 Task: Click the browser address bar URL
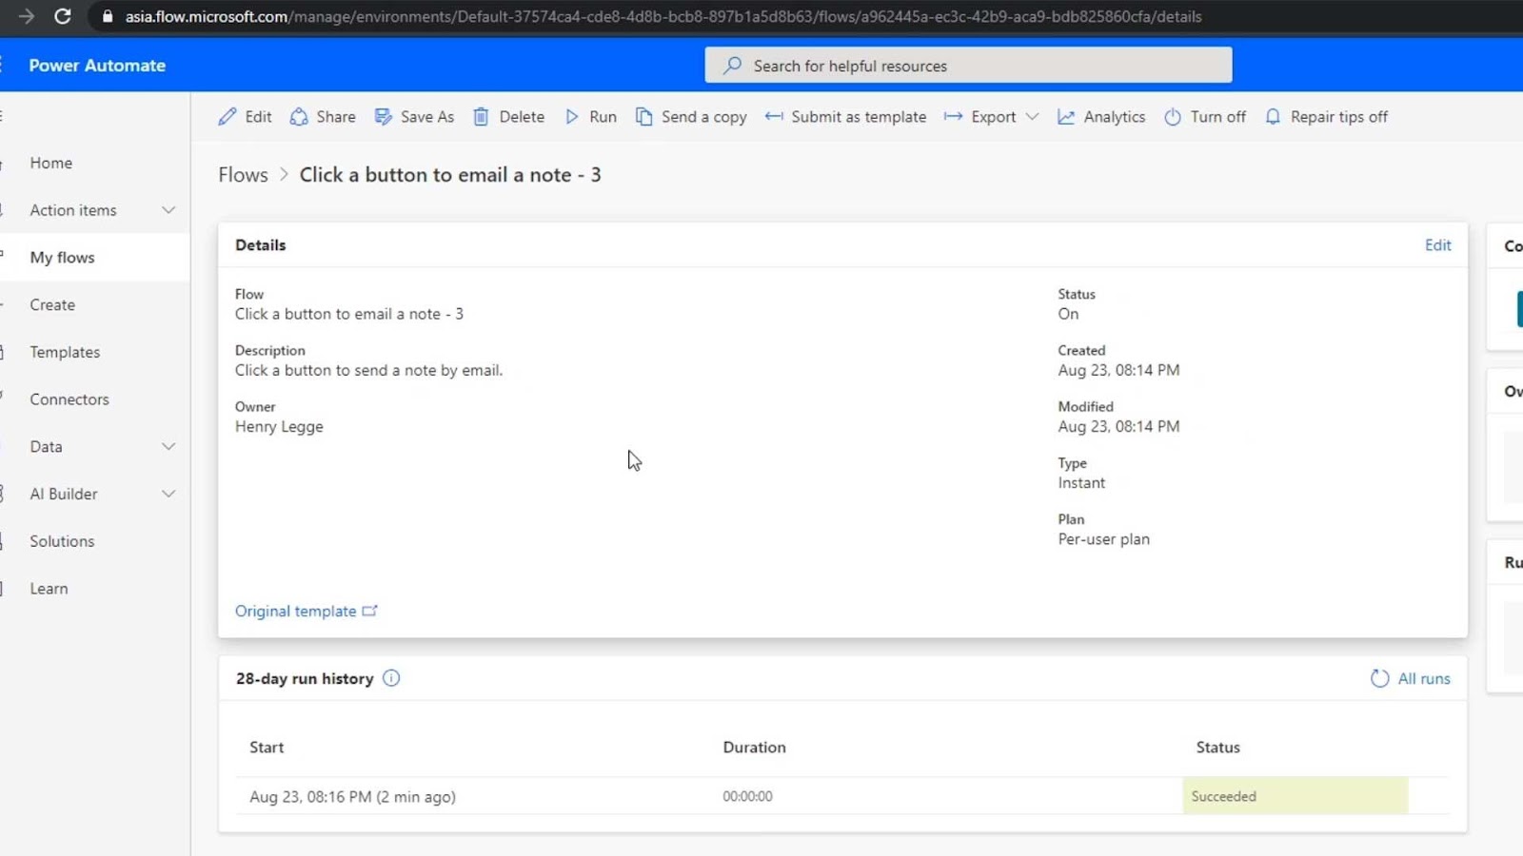(x=663, y=16)
